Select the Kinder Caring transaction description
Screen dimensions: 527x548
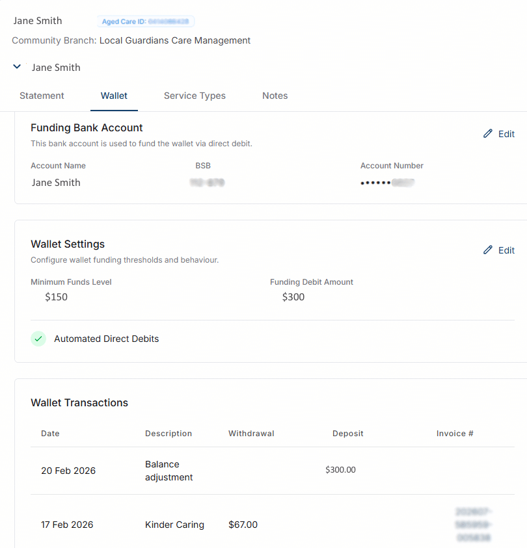(174, 525)
